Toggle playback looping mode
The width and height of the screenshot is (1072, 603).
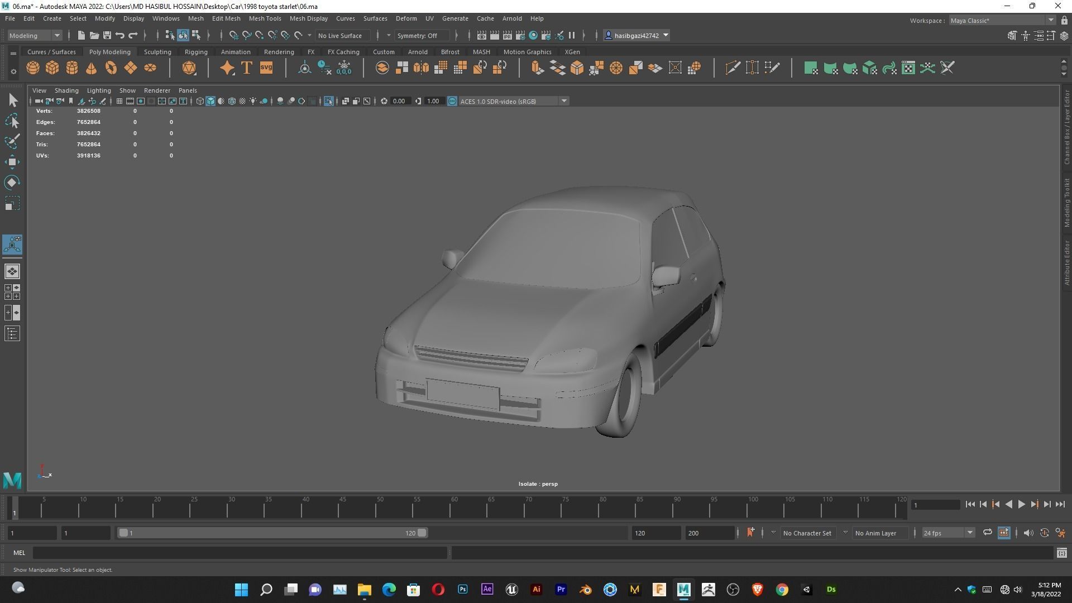coord(987,533)
